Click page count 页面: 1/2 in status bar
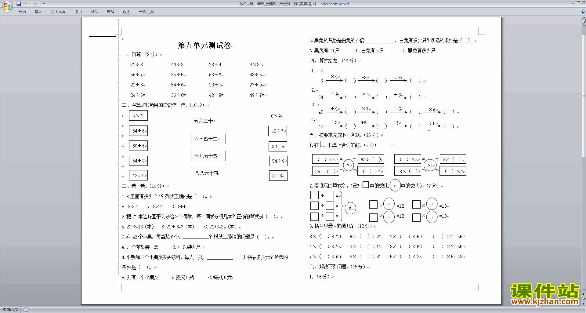This screenshot has height=313, width=586. [x=10, y=310]
